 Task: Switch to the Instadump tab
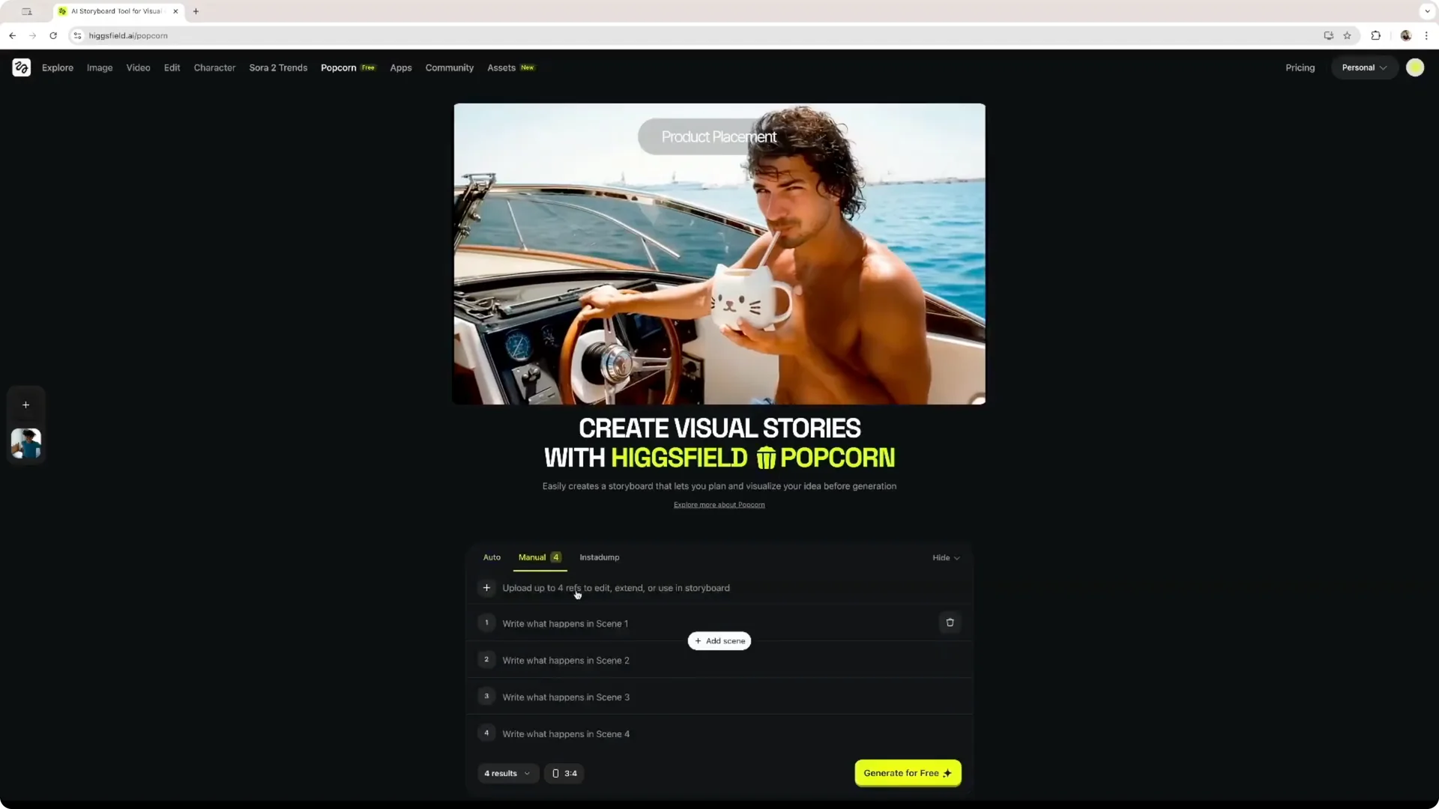click(x=599, y=557)
